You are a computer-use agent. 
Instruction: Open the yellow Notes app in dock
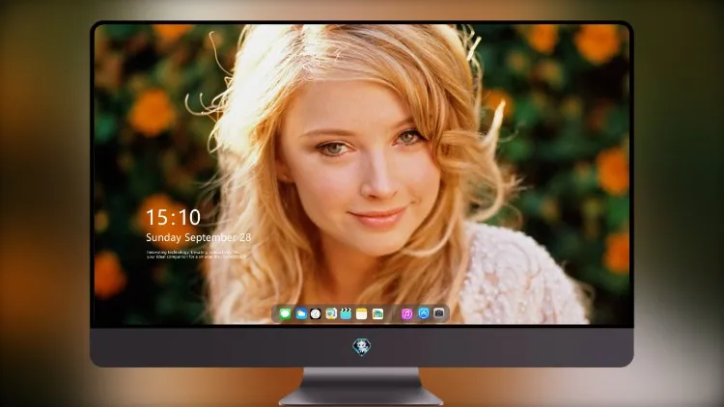click(362, 314)
